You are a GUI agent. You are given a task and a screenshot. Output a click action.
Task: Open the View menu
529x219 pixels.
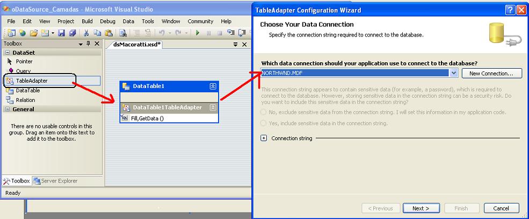[x=45, y=21]
